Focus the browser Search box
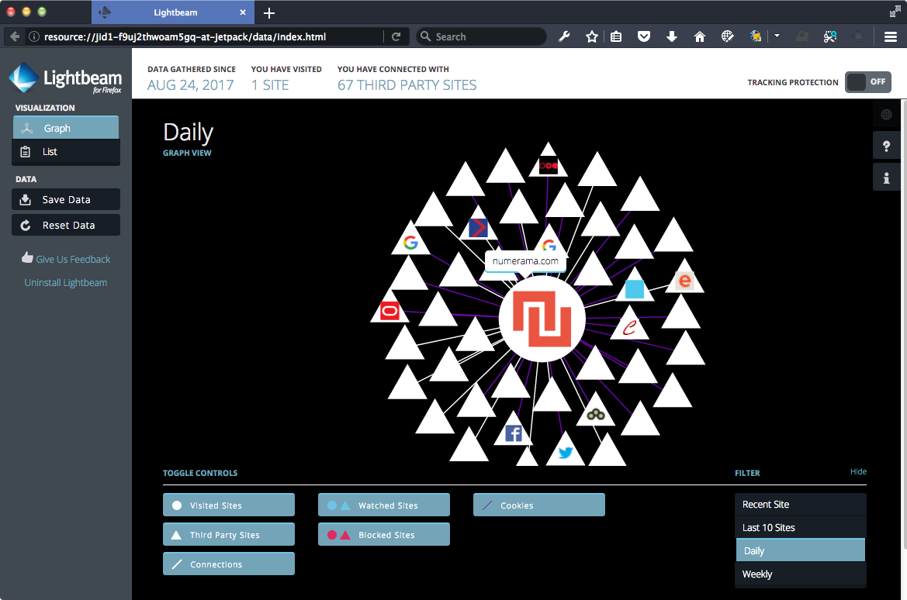 481,36
